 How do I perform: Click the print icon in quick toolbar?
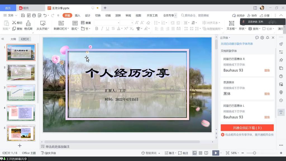[x=34, y=15]
